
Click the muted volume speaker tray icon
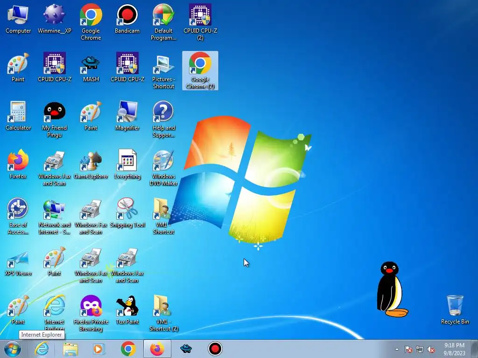[x=431, y=349]
